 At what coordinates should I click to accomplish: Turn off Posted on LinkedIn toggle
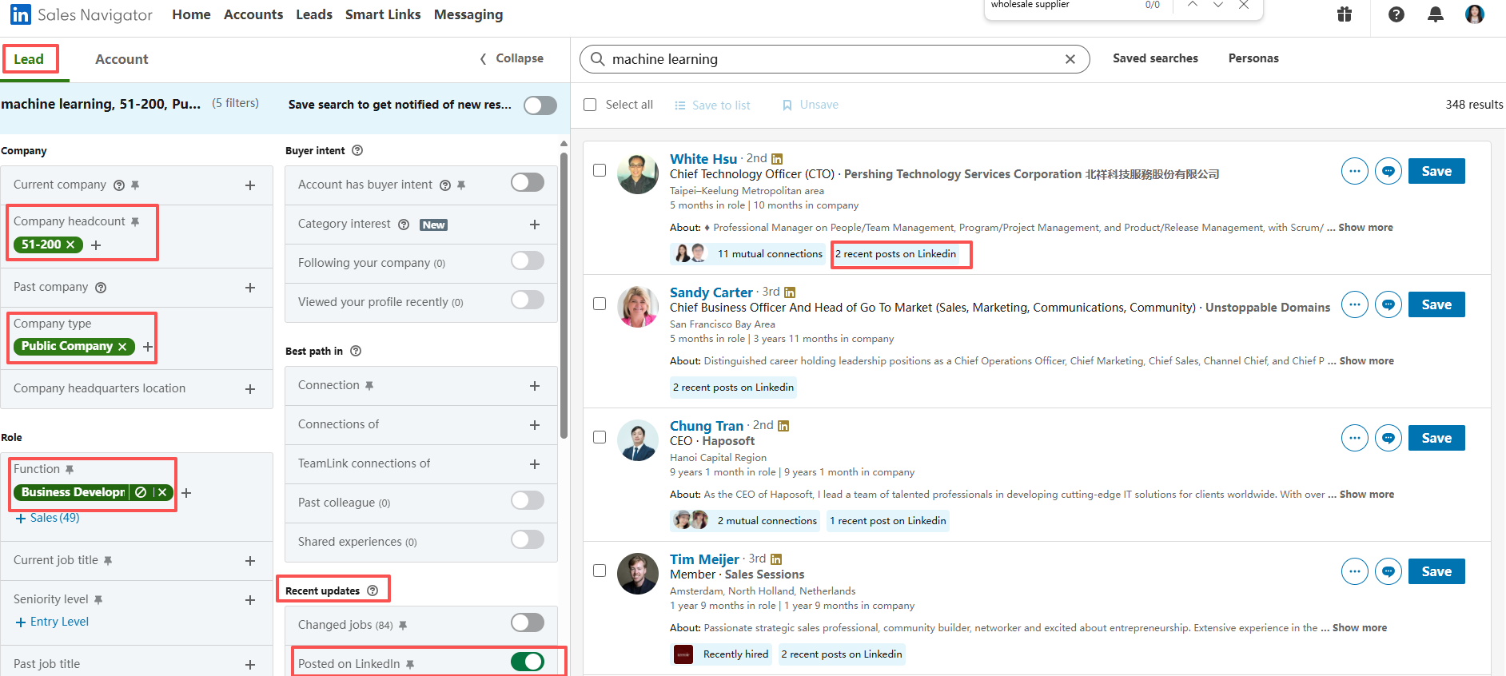tap(528, 662)
